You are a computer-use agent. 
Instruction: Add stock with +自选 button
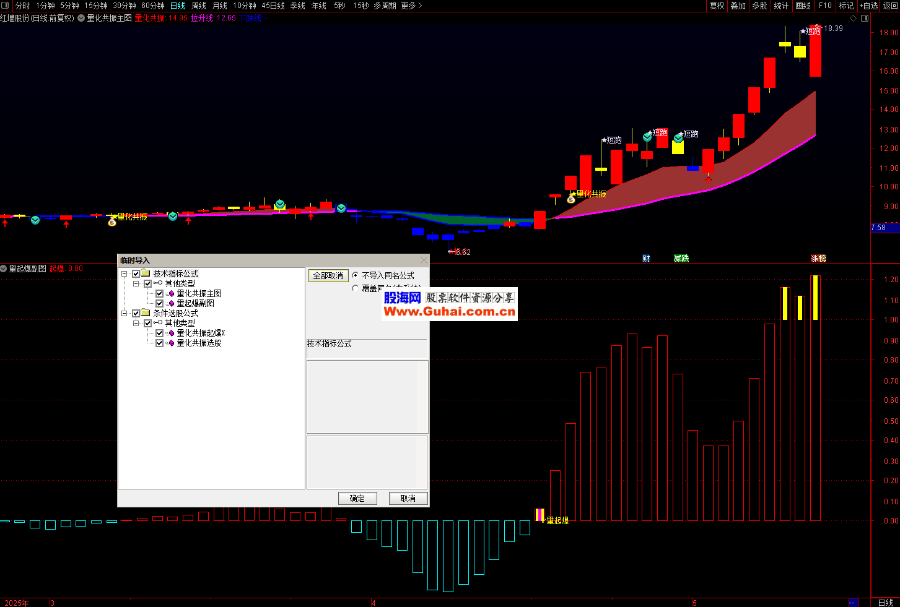(x=869, y=6)
